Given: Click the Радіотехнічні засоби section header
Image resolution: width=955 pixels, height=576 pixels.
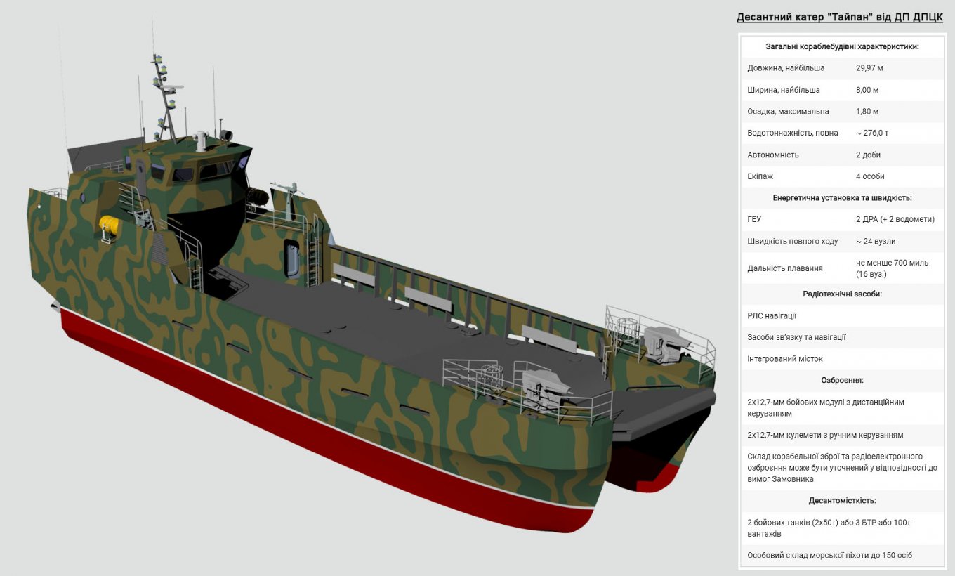Looking at the screenshot, I should pos(842,294).
